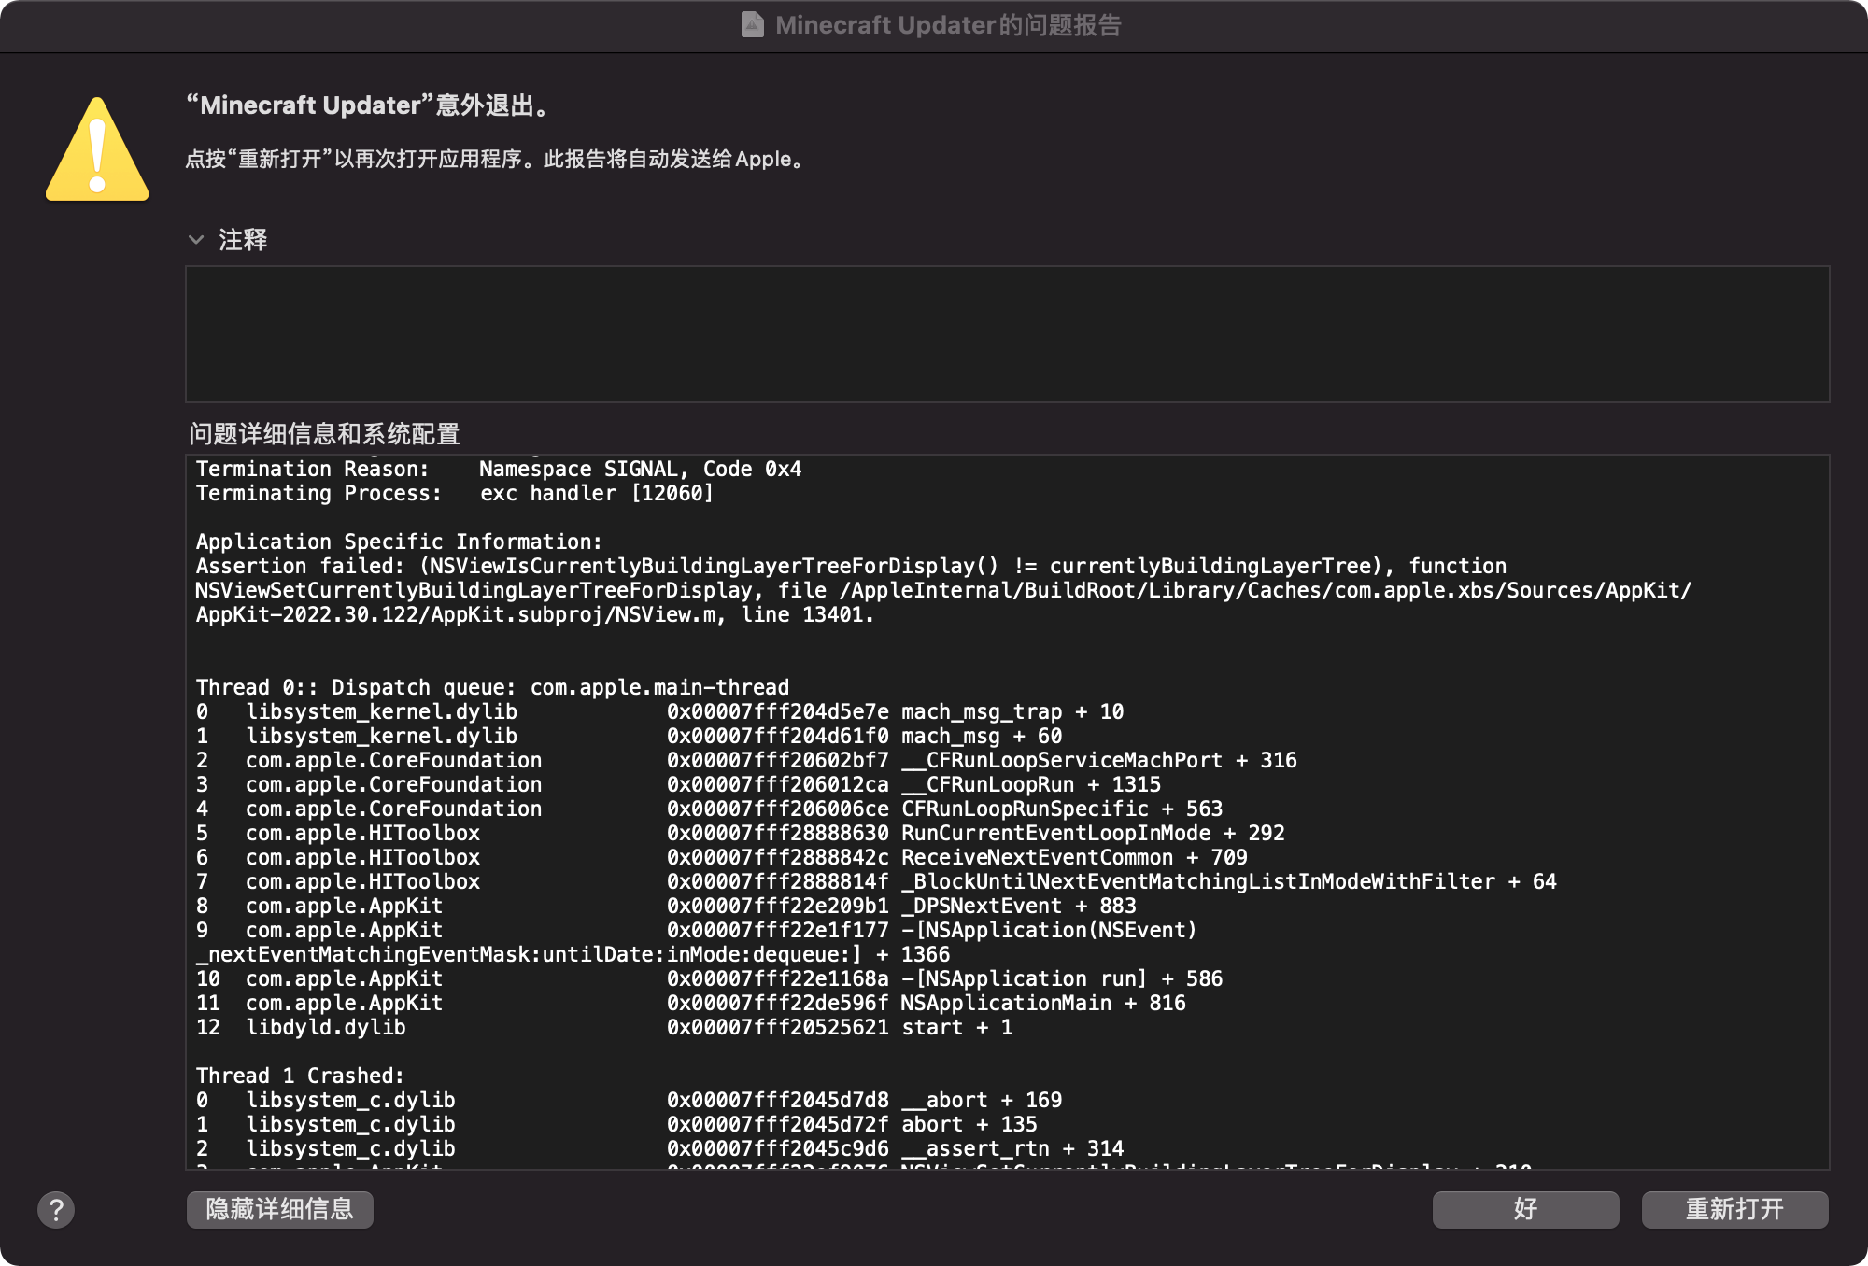This screenshot has width=1868, height=1266.
Task: Click the window title Minecraft Updater的问题报告
Action: pos(947,25)
